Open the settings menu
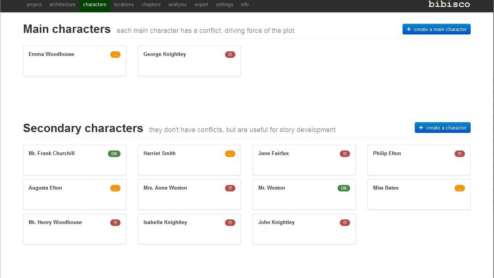Screen dimensions: 494x278 click(x=225, y=5)
